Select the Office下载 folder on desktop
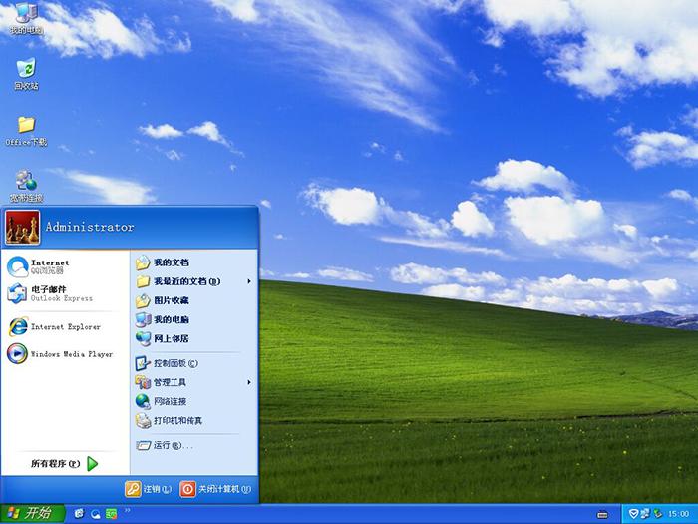698x524 pixels. click(26, 131)
